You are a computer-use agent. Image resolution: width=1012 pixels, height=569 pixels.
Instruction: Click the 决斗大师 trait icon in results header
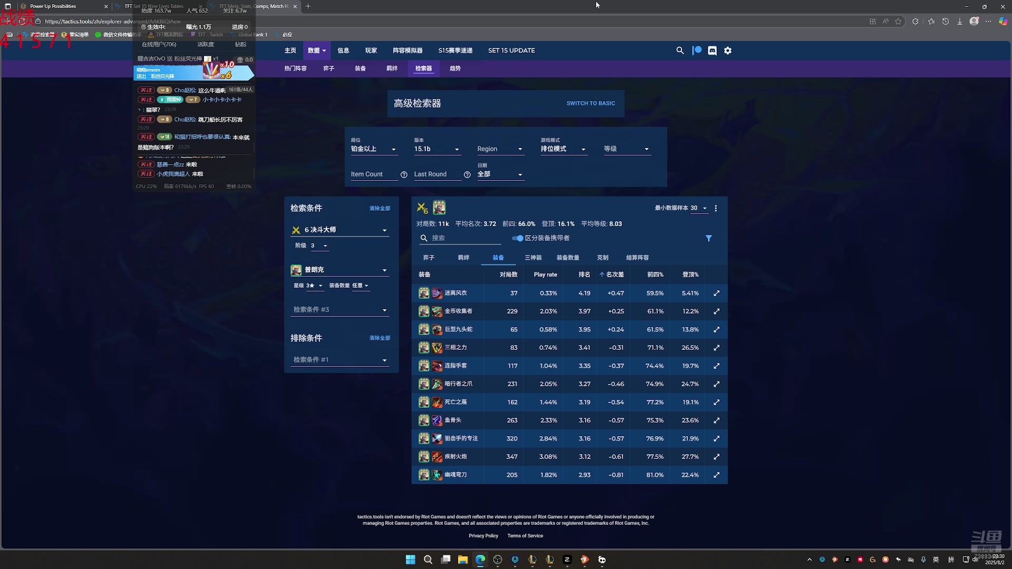point(422,208)
